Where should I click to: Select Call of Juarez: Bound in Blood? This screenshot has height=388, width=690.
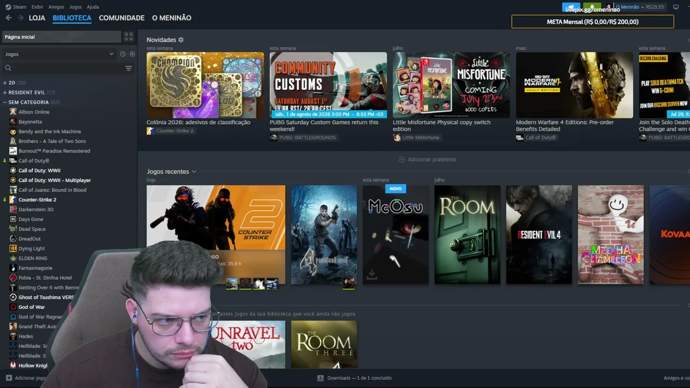tap(52, 190)
